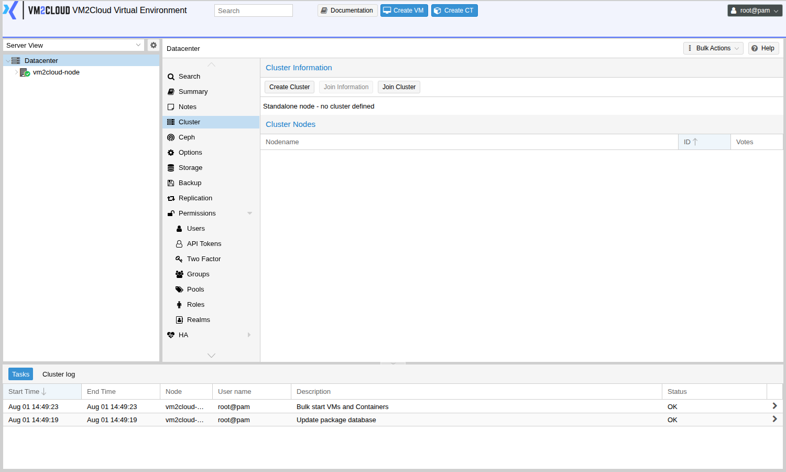Switch to the Cluster log tab
786x472 pixels.
pyautogui.click(x=59, y=374)
